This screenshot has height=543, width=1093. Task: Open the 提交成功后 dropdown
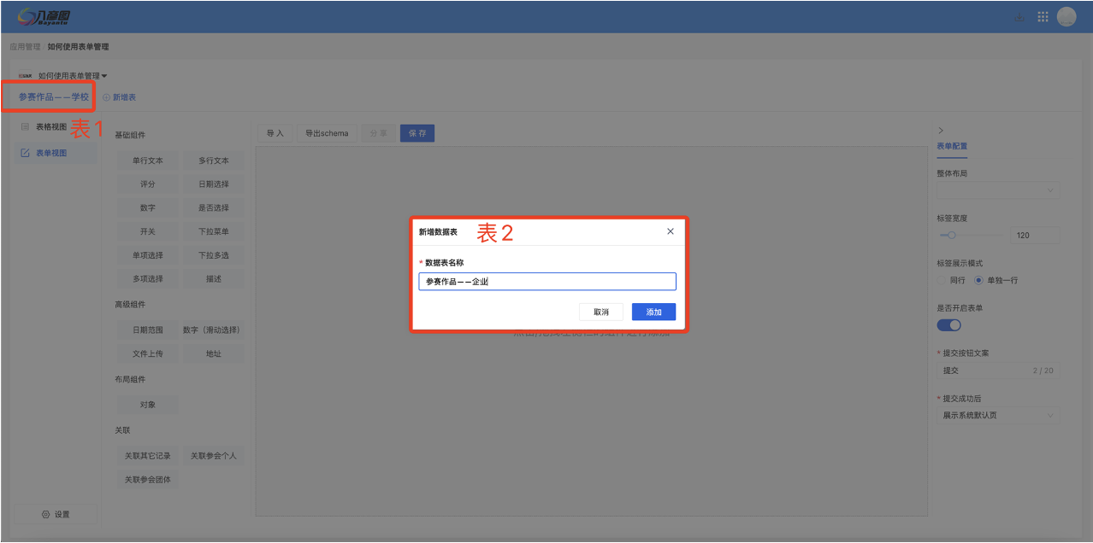tap(998, 416)
